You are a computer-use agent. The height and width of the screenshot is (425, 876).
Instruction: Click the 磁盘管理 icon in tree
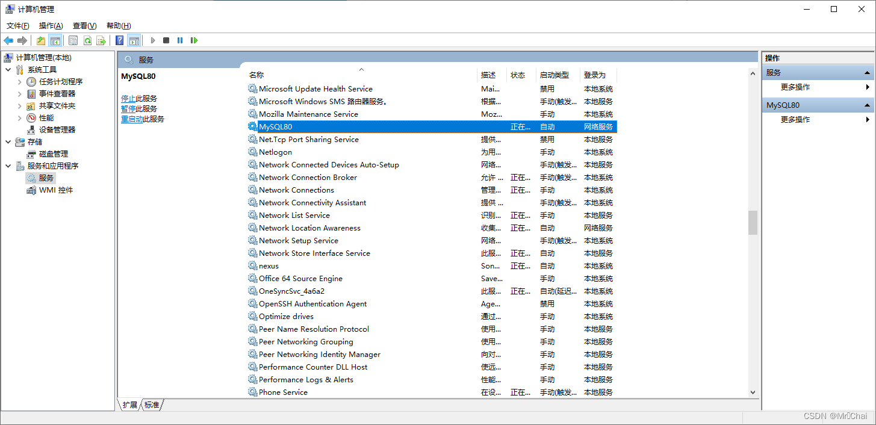point(31,154)
